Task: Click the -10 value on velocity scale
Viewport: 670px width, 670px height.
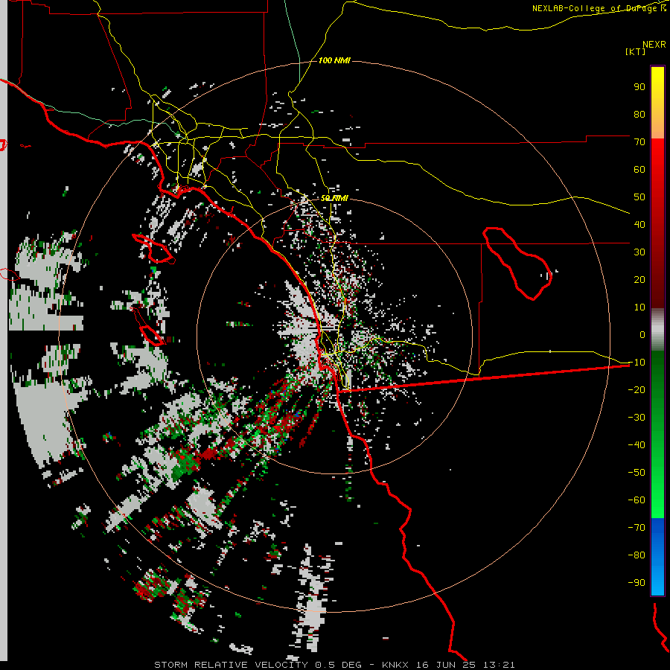Action: (x=636, y=363)
